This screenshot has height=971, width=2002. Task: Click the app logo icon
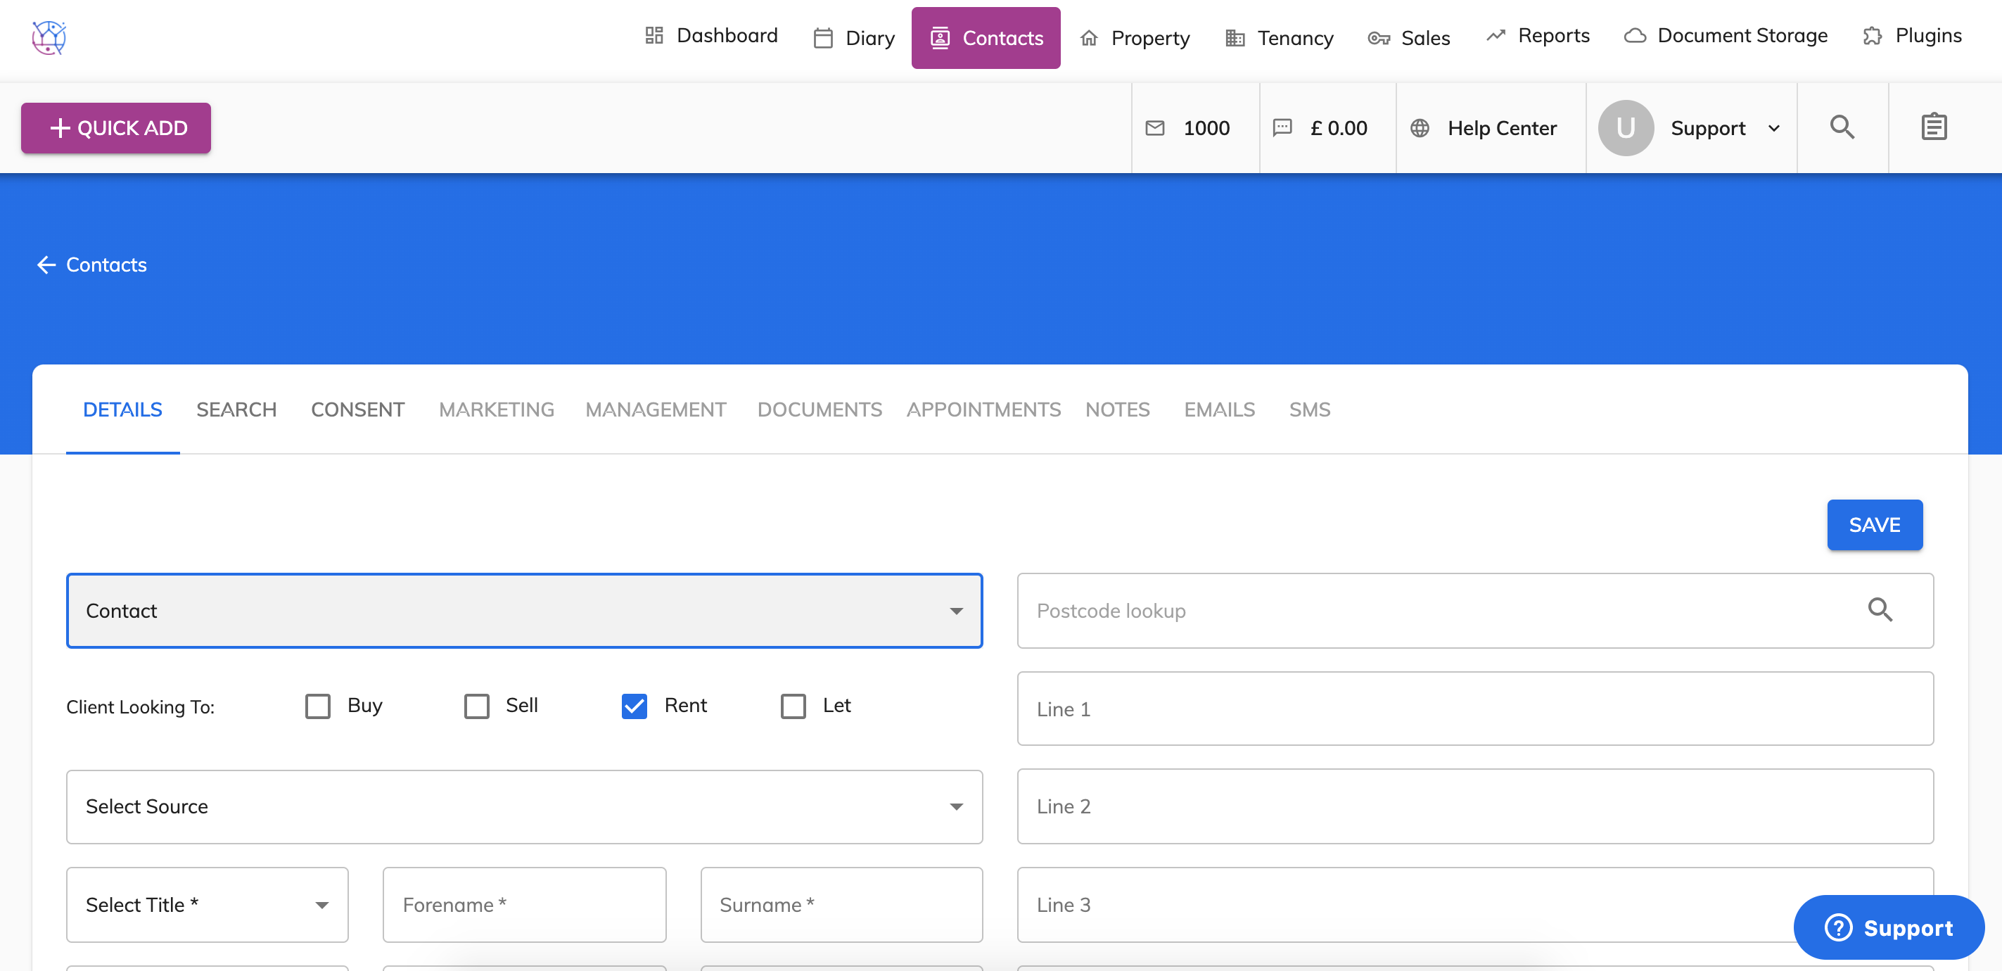click(49, 37)
